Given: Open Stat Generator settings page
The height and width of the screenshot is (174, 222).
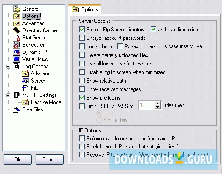Looking at the screenshot, I should point(38,38).
